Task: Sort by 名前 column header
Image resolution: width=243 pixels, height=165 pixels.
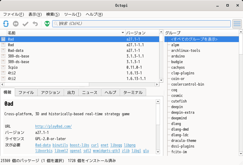Action: [66, 33]
